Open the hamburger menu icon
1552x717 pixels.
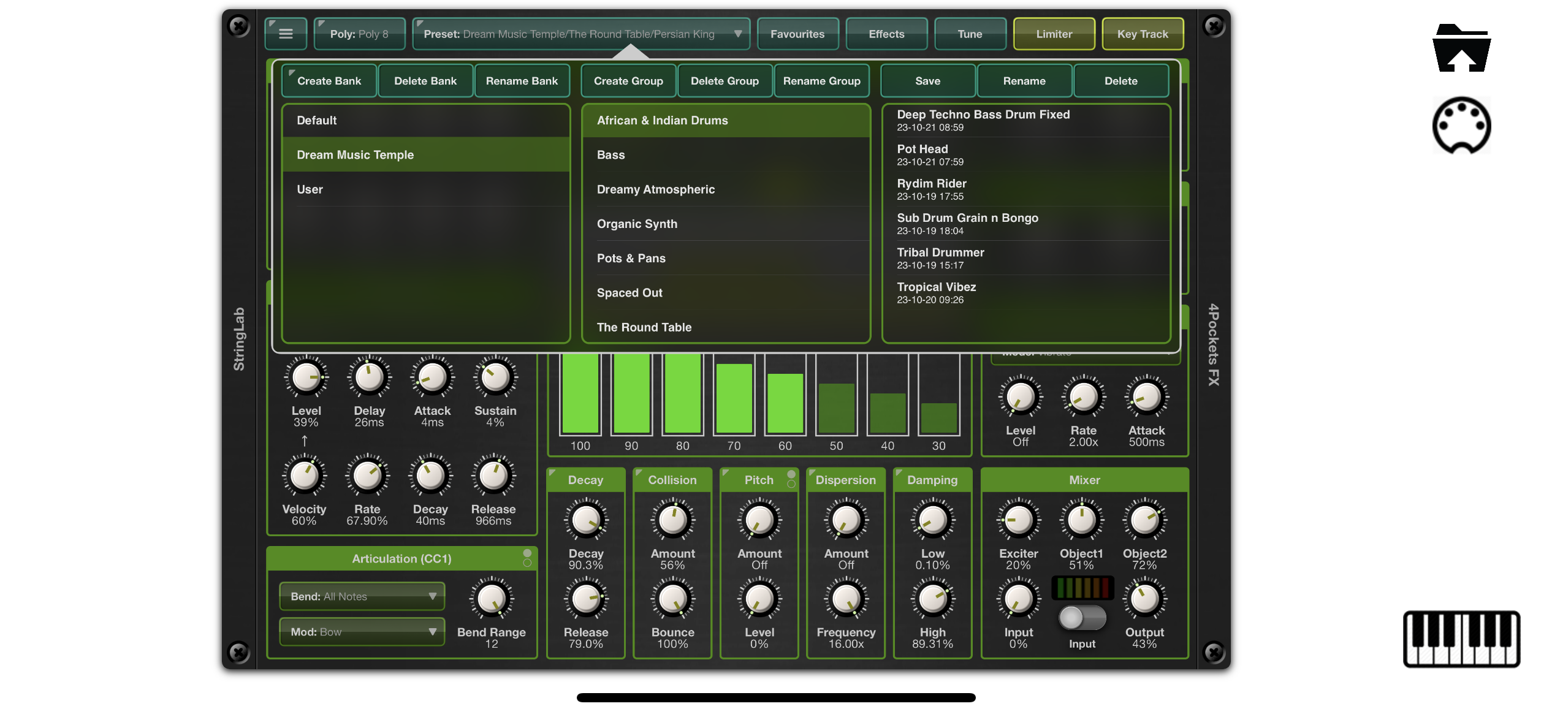[286, 34]
